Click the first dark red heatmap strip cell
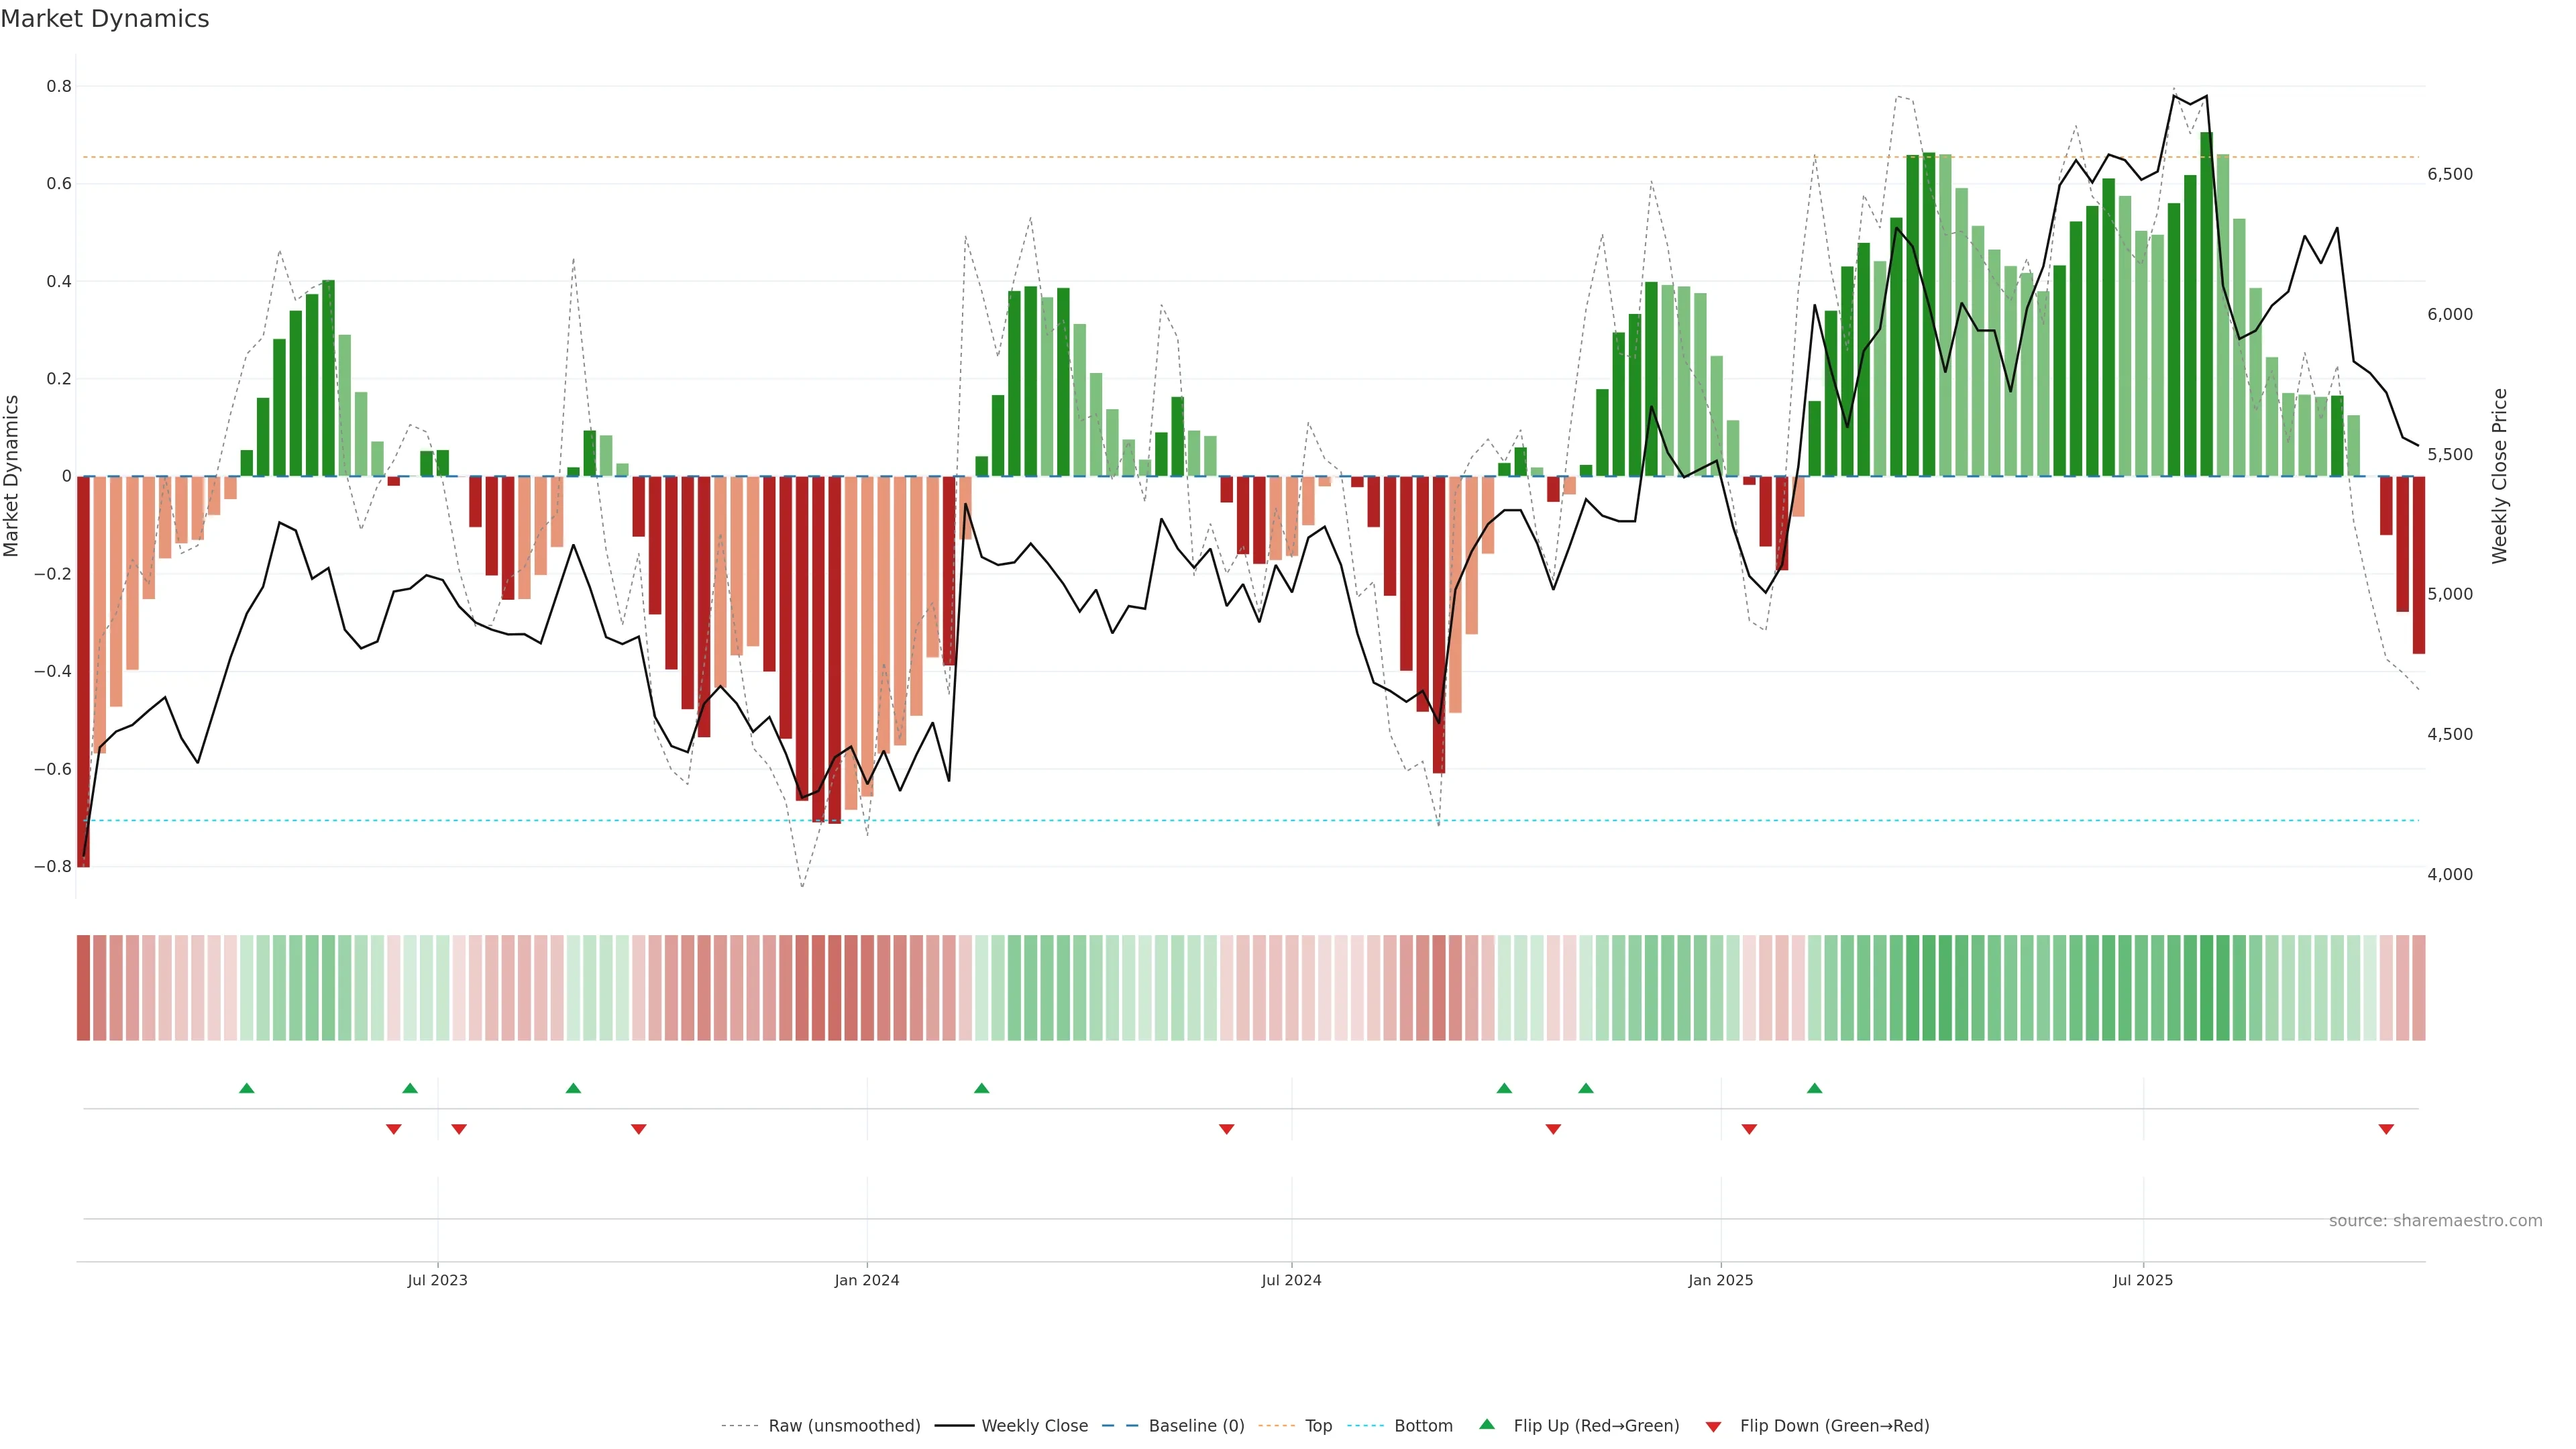The image size is (2576, 1449). coord(83,988)
